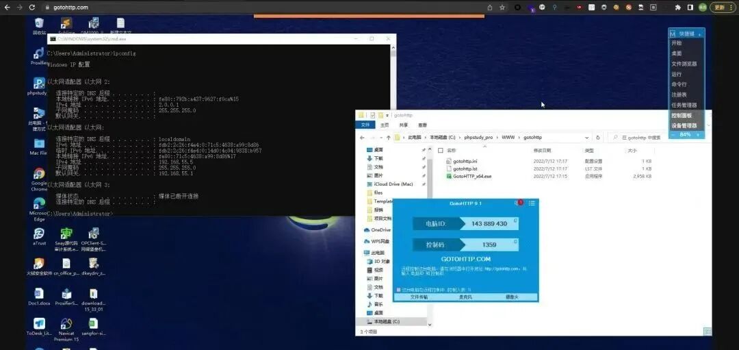Open the GotoHTTP hamburger menu icon
This screenshot has height=350, width=739.
coord(532,203)
